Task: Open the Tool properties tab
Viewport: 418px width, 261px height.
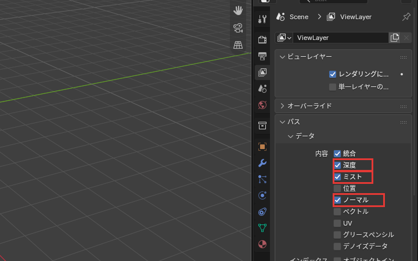Action: coord(262,19)
